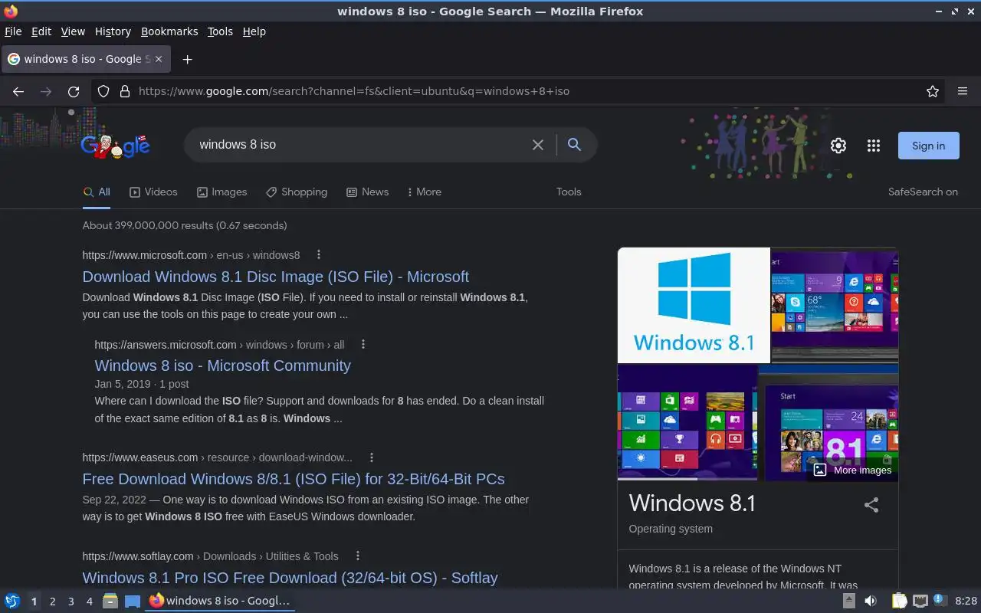Open the clipboard manager tray icon
This screenshot has height=613, width=981.
(900, 602)
